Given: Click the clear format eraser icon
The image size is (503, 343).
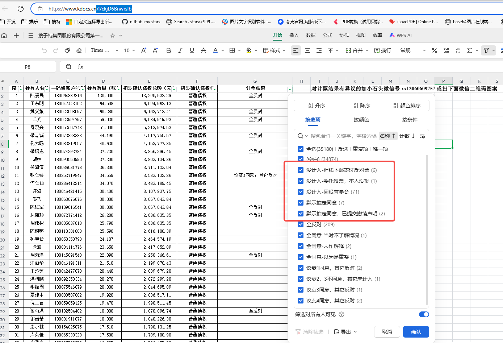Looking at the screenshot, I should pyautogui.click(x=79, y=50).
